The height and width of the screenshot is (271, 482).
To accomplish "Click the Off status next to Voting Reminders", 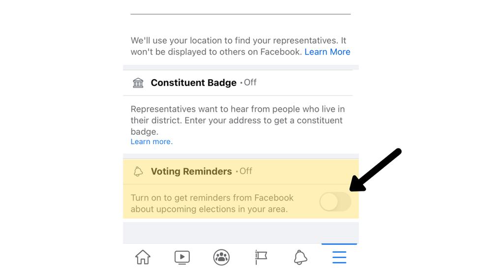I will [x=245, y=171].
